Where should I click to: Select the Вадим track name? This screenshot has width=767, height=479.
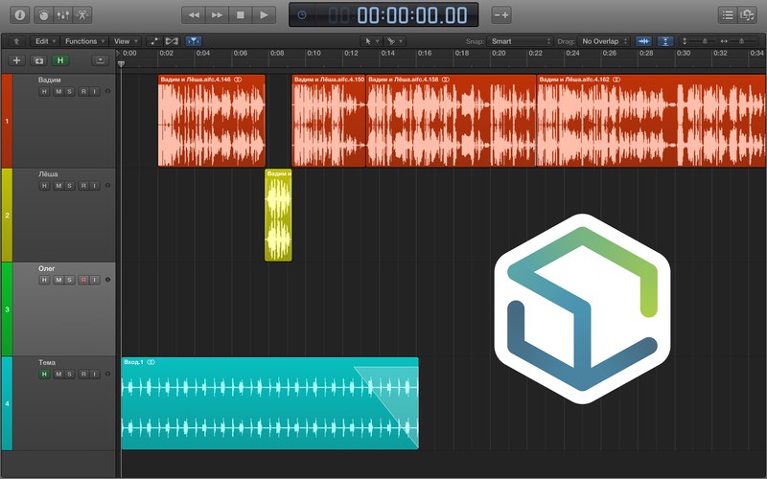click(50, 80)
